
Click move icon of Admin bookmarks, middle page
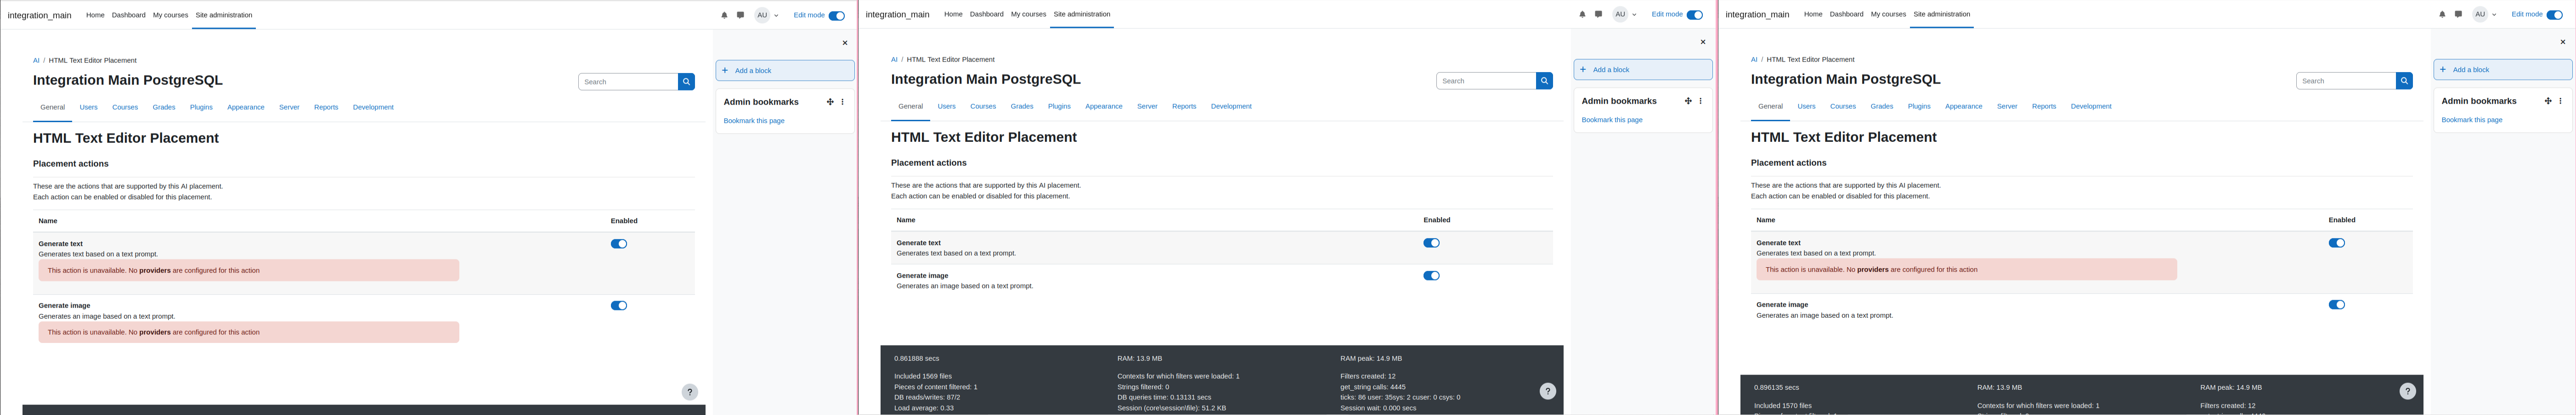[1688, 101]
